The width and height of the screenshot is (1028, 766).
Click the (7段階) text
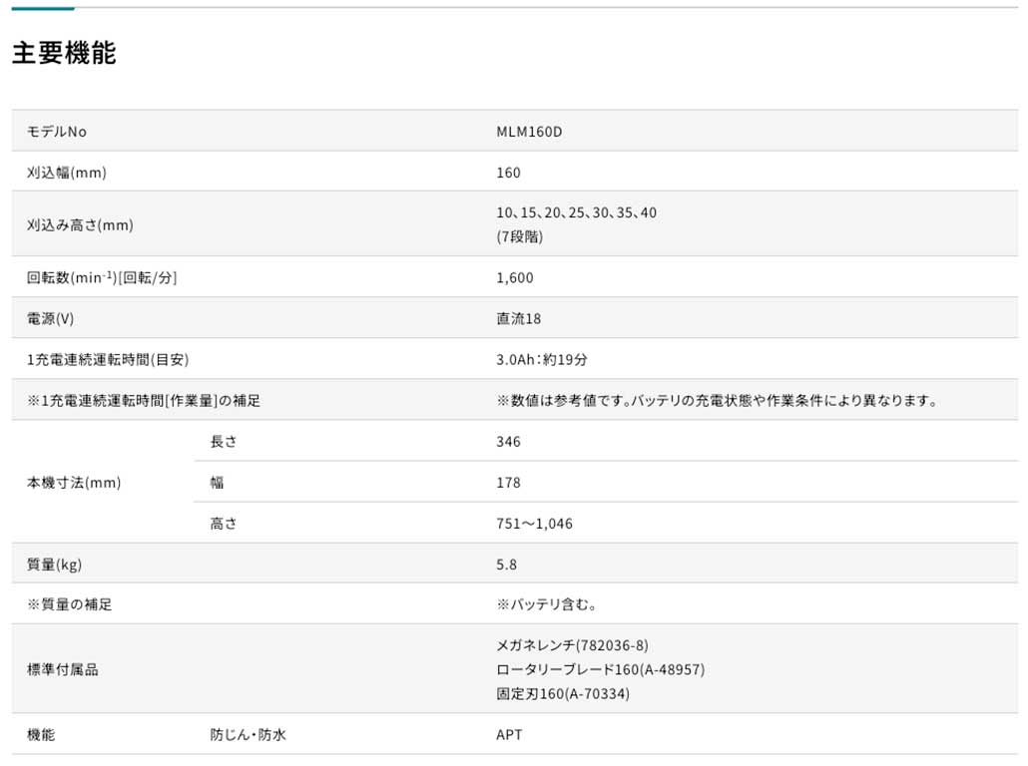coord(519,236)
